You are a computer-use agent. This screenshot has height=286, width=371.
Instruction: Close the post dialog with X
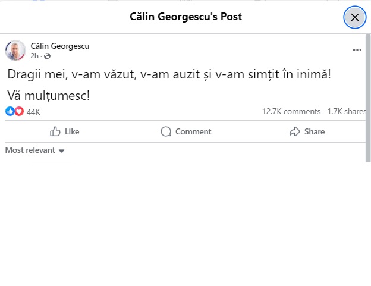pyautogui.click(x=355, y=17)
